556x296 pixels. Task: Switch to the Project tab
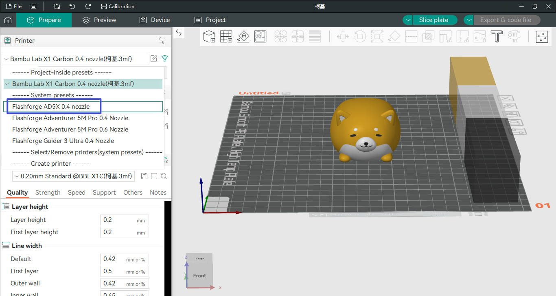(210, 20)
